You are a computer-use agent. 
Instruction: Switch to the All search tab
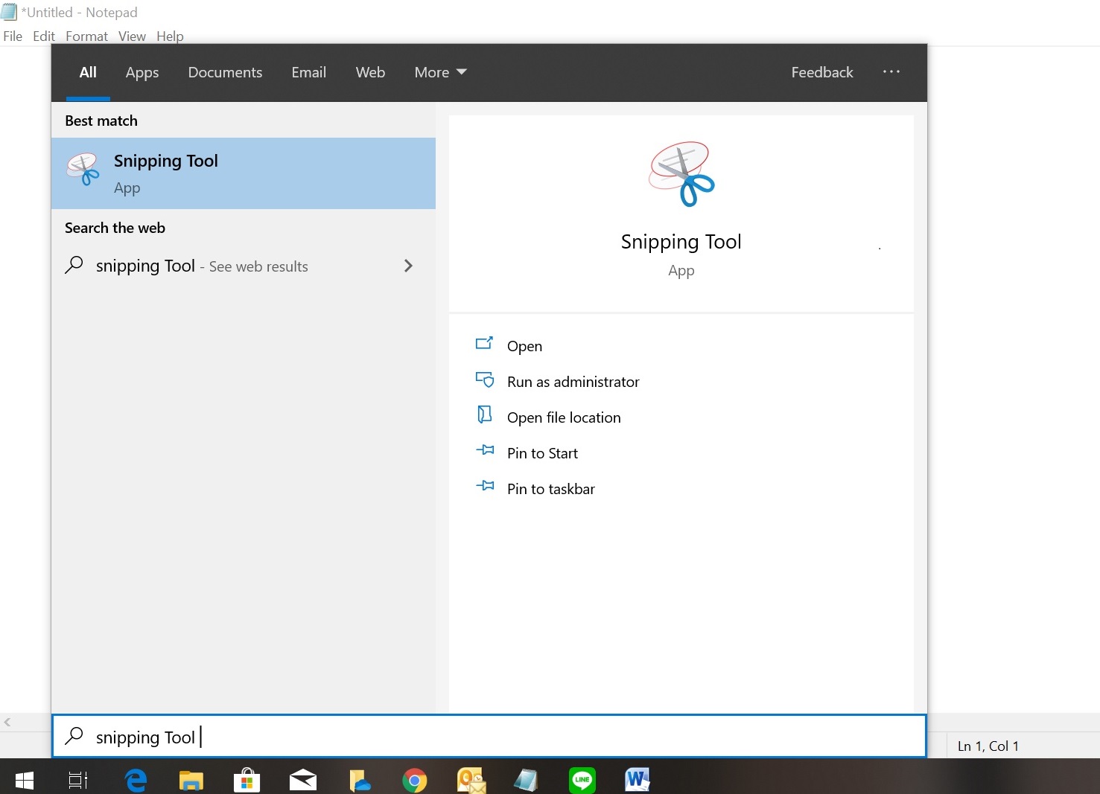click(x=88, y=72)
